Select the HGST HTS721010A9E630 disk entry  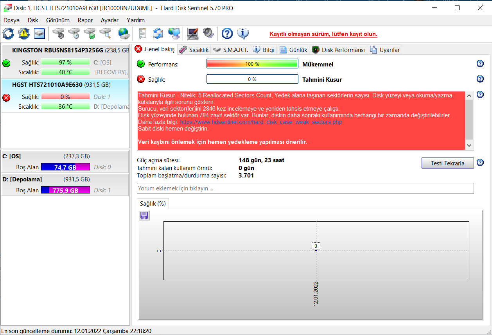click(x=65, y=96)
